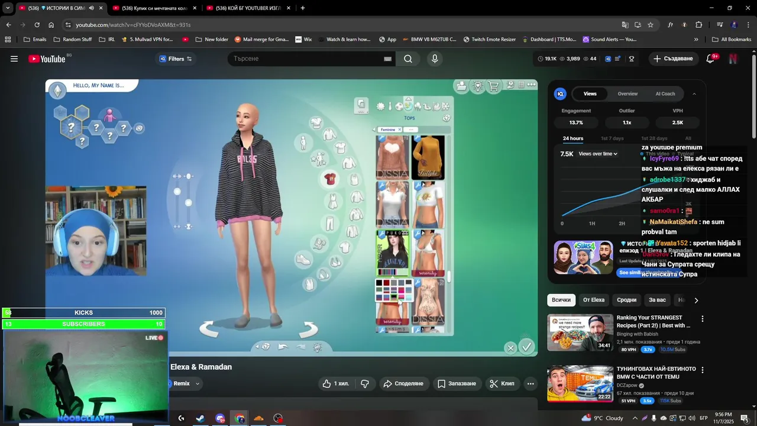Screen dimensions: 757x426
Task: Switch to the Купих си мечтаната tab
Action: click(154, 8)
